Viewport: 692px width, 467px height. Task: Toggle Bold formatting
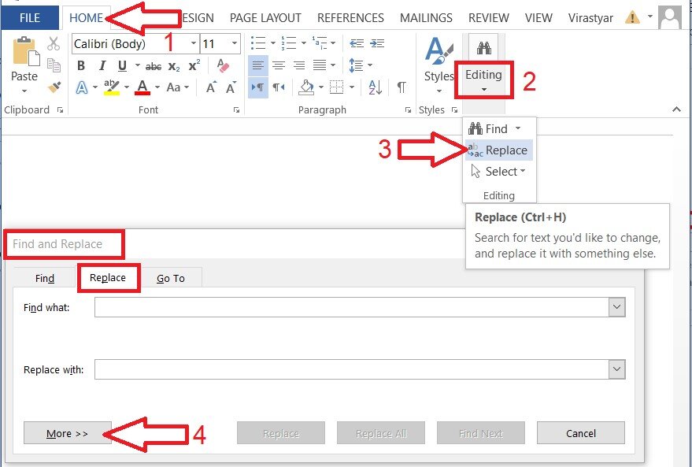pos(82,66)
